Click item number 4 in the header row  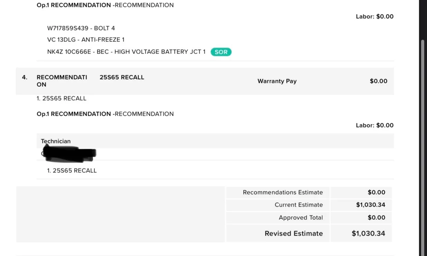tap(25, 77)
